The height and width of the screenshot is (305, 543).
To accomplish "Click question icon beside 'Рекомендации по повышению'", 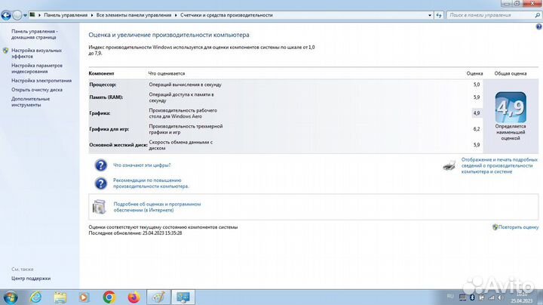I will coord(101,183).
